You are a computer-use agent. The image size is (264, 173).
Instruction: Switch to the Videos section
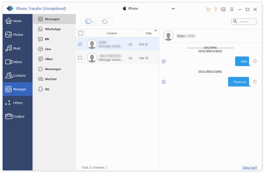(18, 62)
